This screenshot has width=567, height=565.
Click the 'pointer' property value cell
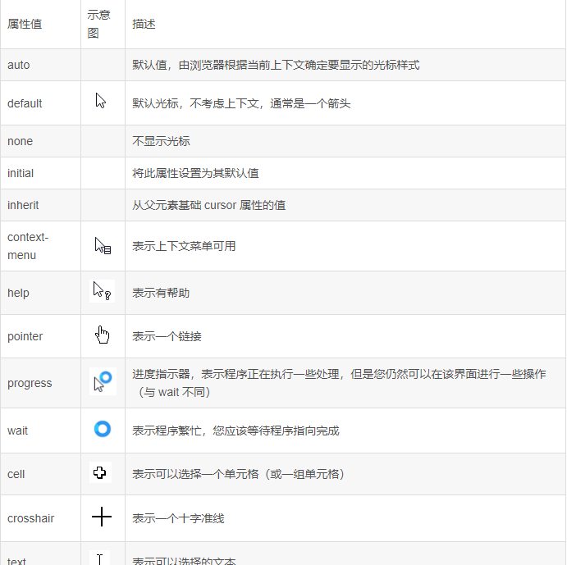40,336
